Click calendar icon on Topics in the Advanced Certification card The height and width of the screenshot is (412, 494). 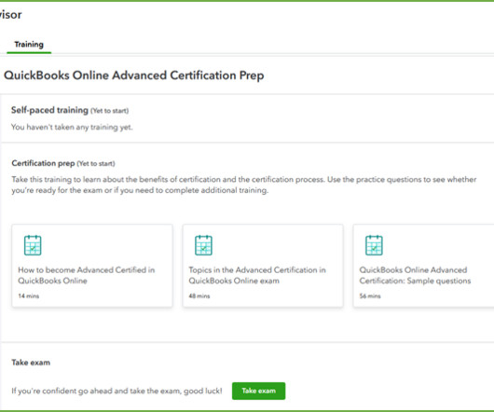click(x=203, y=245)
